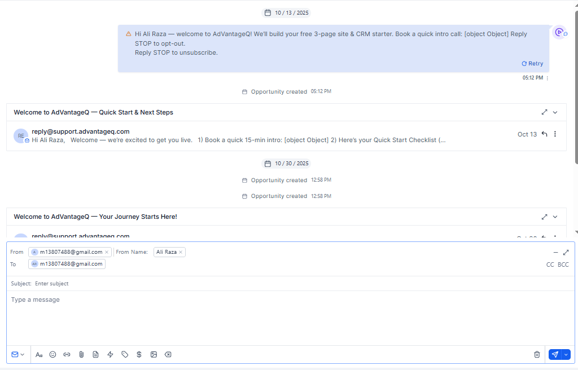The width and height of the screenshot is (578, 370).
Task: Attach a file with the paperclip icon
Action: tap(81, 355)
